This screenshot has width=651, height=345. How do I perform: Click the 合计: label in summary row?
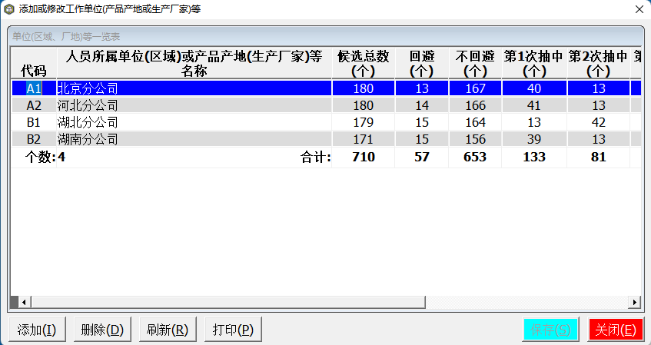(x=316, y=158)
